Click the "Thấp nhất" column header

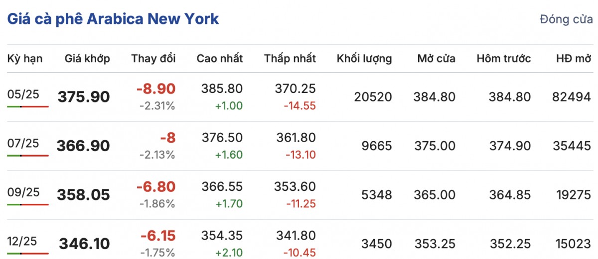tap(290, 58)
